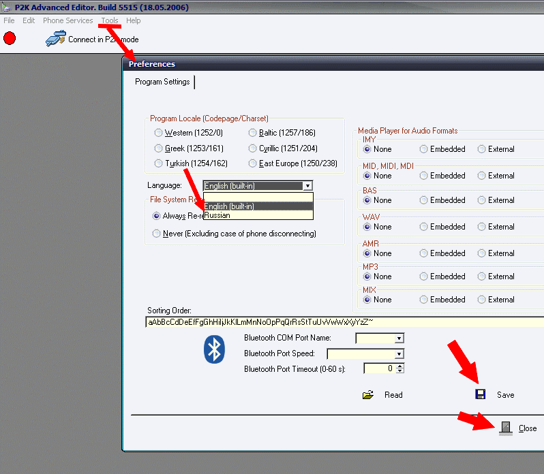Click the blue Bluetooth logo icon
The image size is (544, 474).
point(214,349)
